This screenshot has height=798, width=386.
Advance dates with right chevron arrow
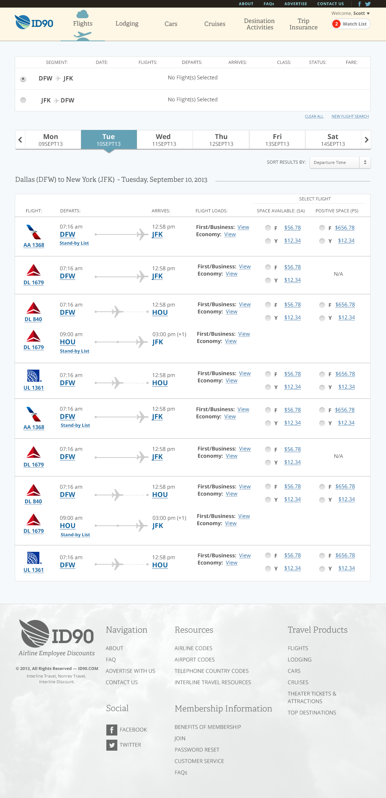pos(366,140)
